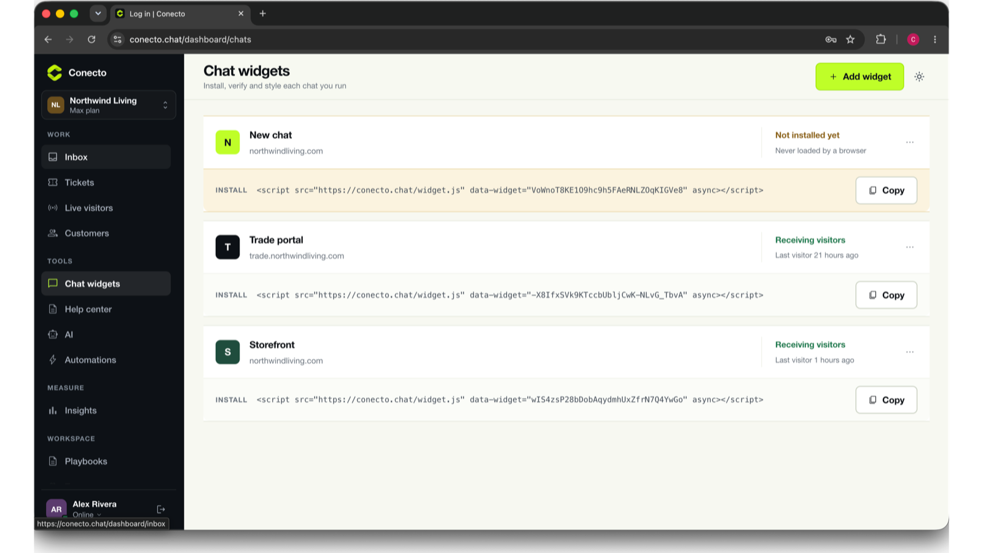The image size is (983, 553).
Task: Select Chat widgets menu item
Action: (106, 283)
